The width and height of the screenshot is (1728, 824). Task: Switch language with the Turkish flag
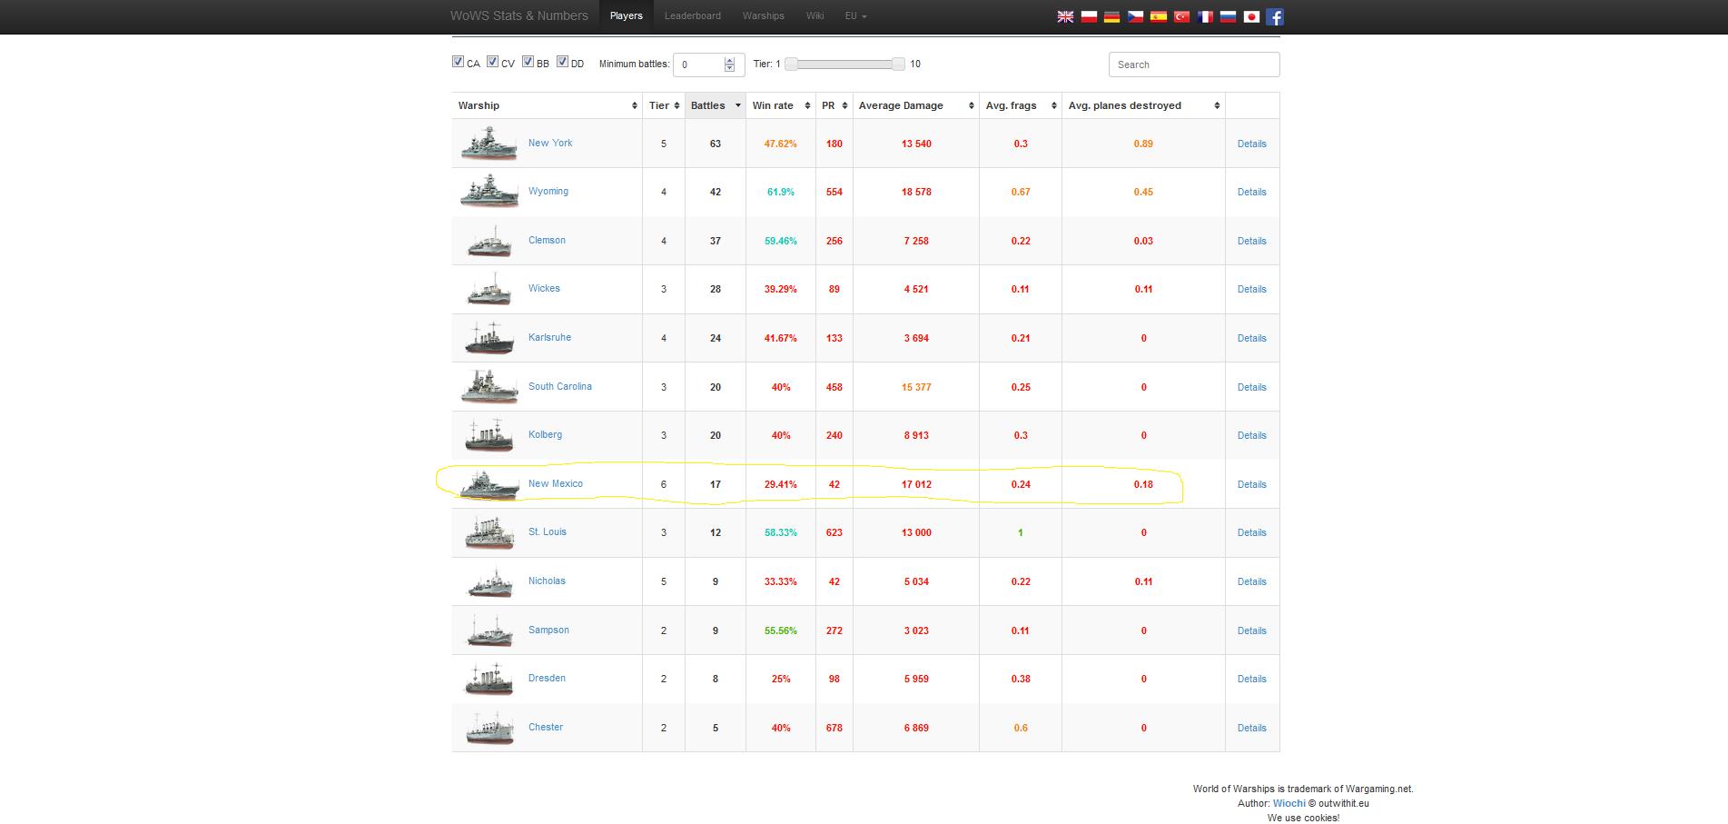tap(1181, 16)
